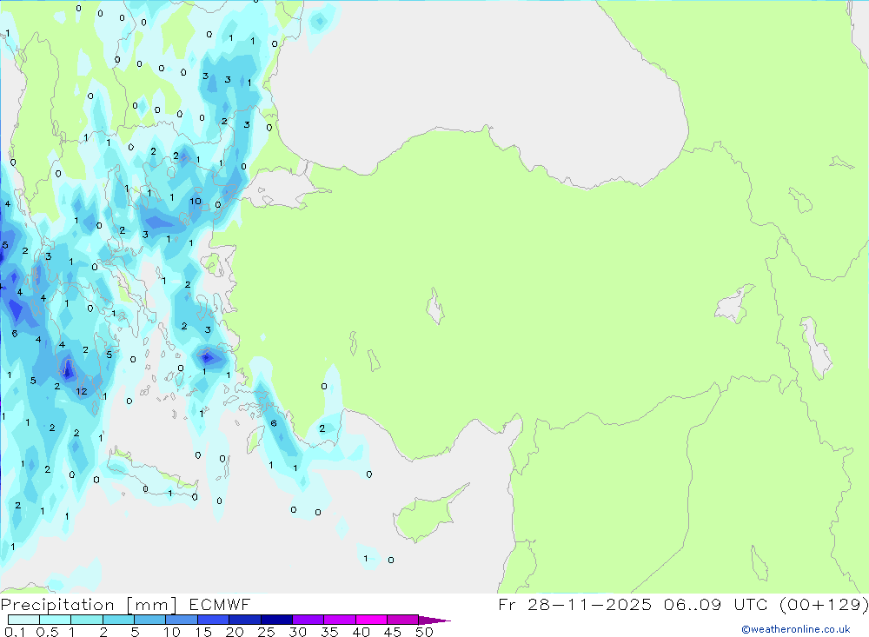Screen dimensions: 869x637
Task: Click the 0.1–0.5 mm legend color swatch
Action: click(23, 620)
